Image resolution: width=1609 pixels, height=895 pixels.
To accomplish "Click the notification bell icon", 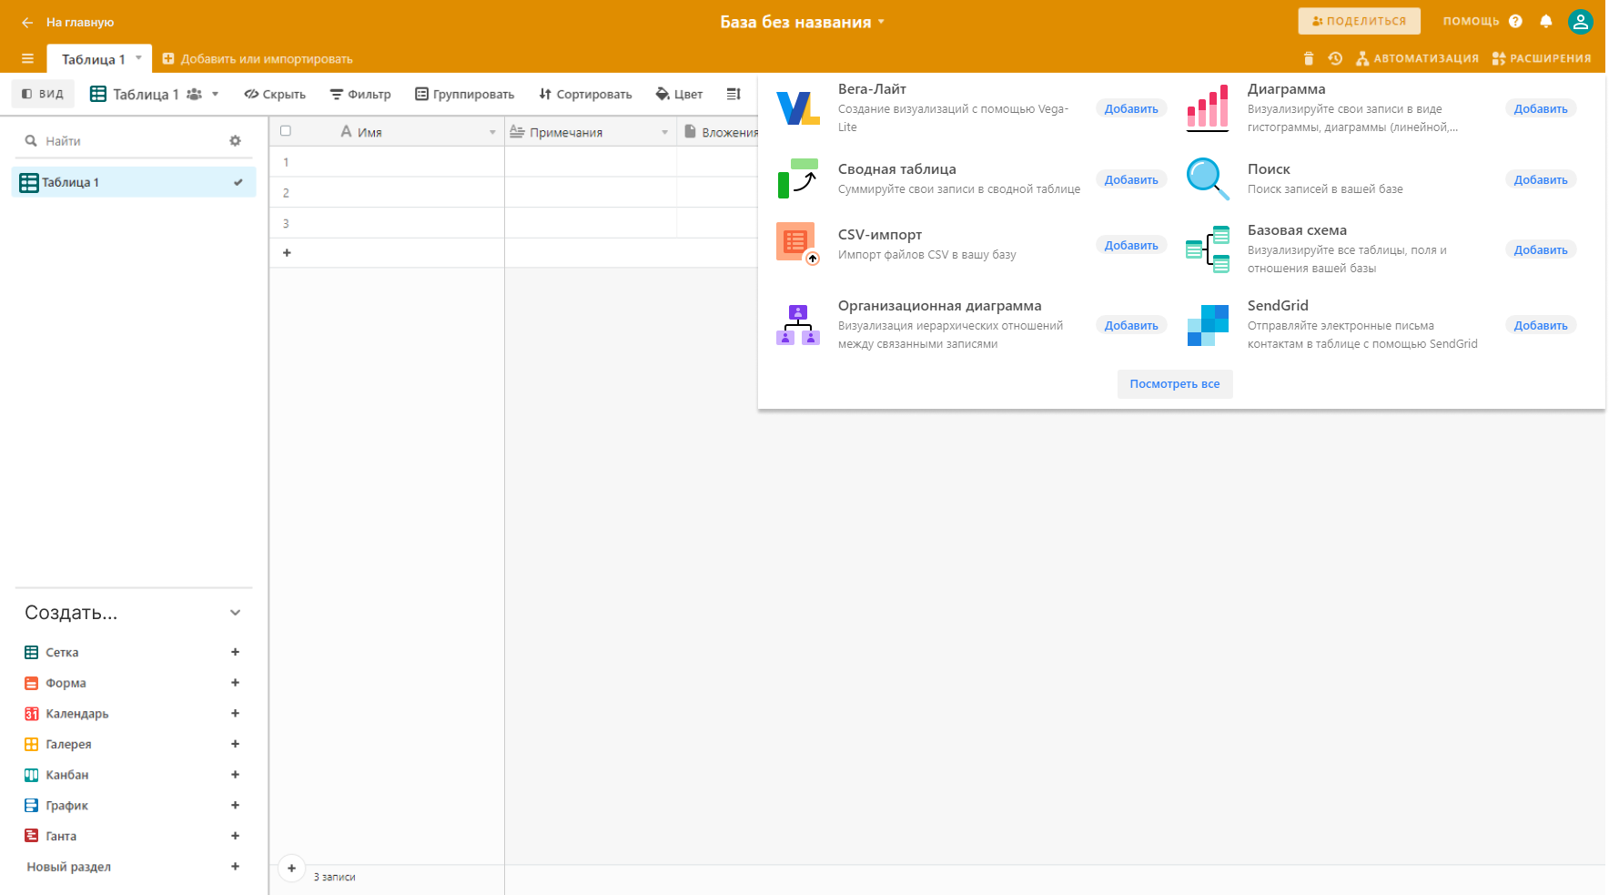I will point(1546,21).
